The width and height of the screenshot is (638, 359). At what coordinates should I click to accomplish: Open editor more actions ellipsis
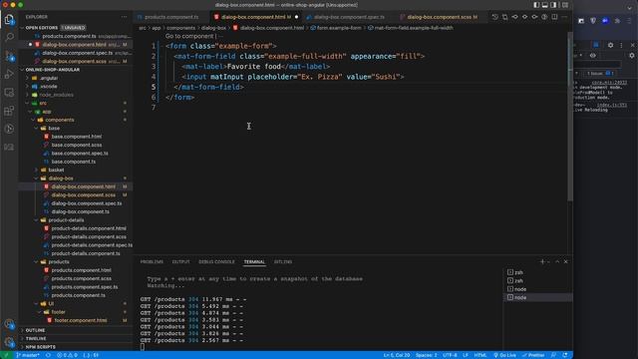564,17
